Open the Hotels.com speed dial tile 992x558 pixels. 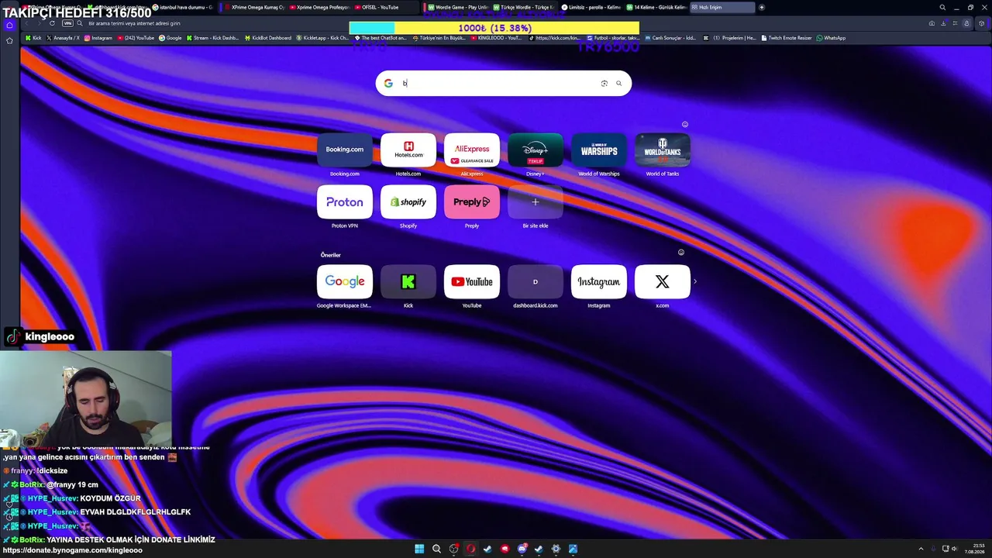coord(408,150)
